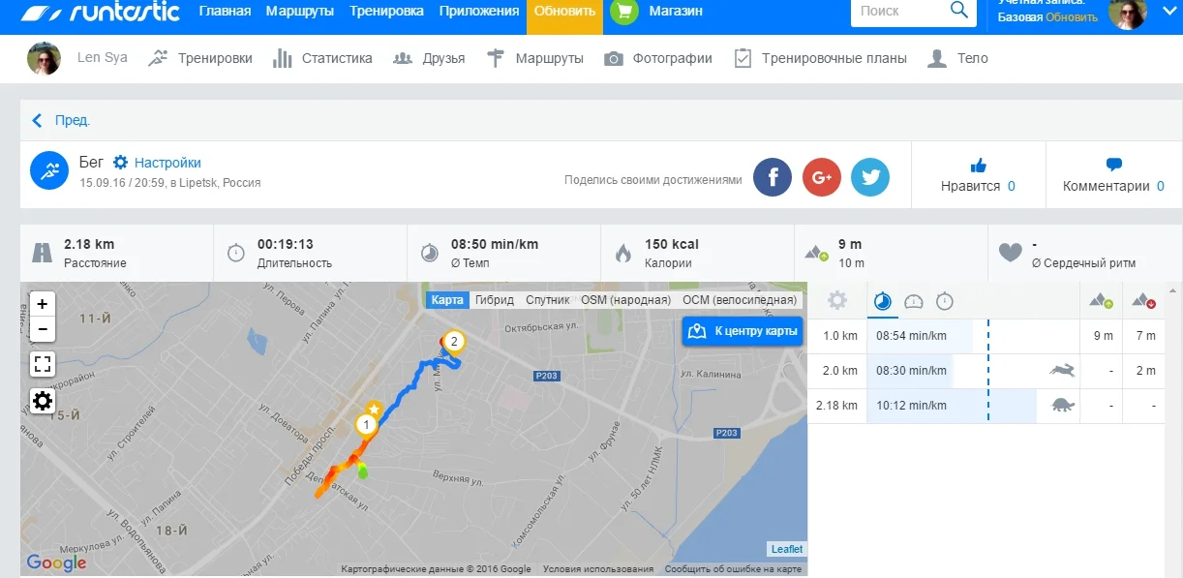Open the green shopping cart icon
The height and width of the screenshot is (578, 1183).
pyautogui.click(x=624, y=13)
